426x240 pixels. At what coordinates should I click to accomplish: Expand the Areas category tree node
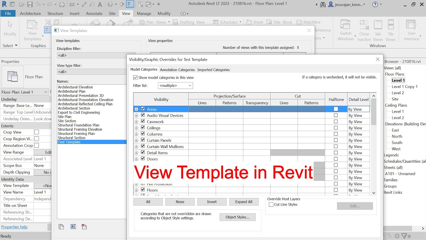(136, 109)
